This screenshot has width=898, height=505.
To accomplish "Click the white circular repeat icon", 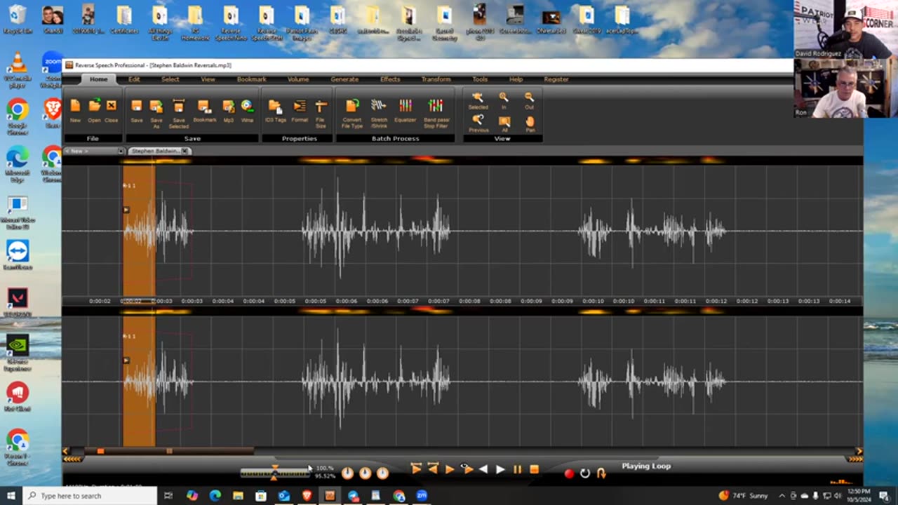I will pyautogui.click(x=585, y=473).
